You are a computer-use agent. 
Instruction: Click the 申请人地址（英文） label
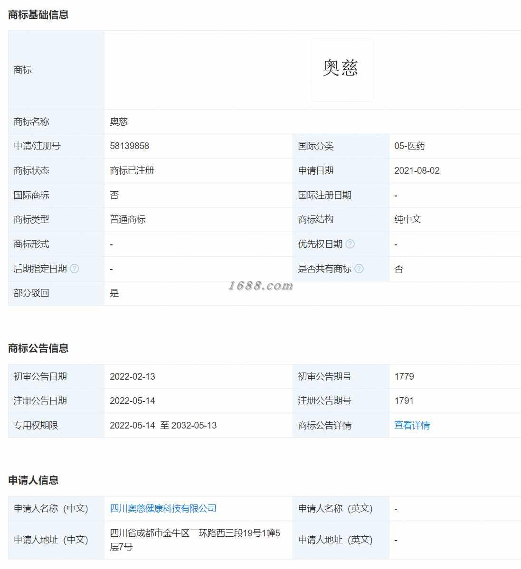(x=336, y=540)
